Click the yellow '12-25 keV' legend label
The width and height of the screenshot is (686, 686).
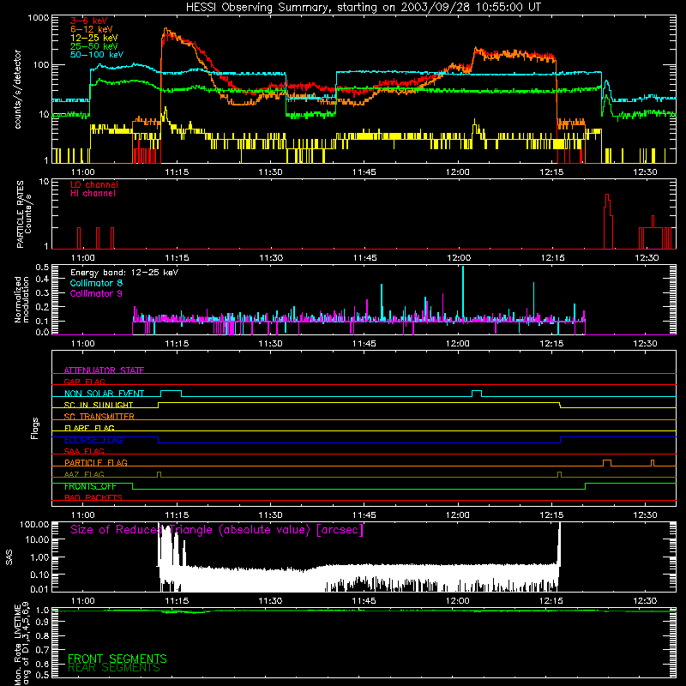pos(94,38)
